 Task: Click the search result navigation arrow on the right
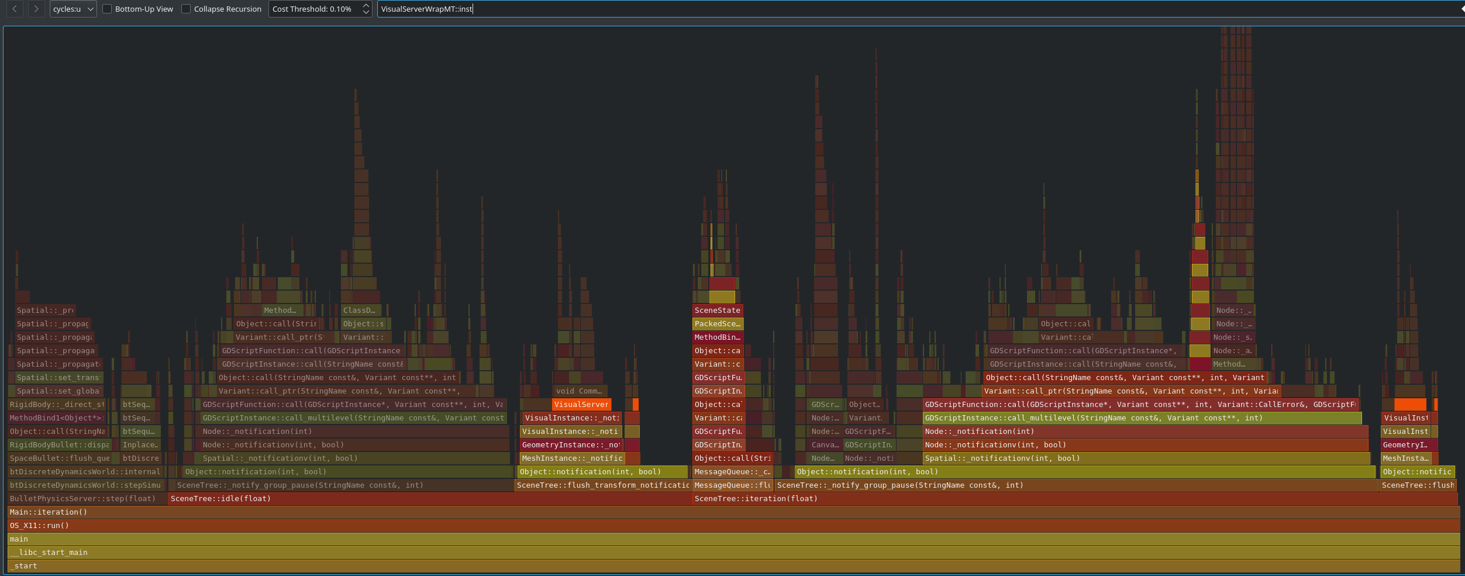(1460, 9)
